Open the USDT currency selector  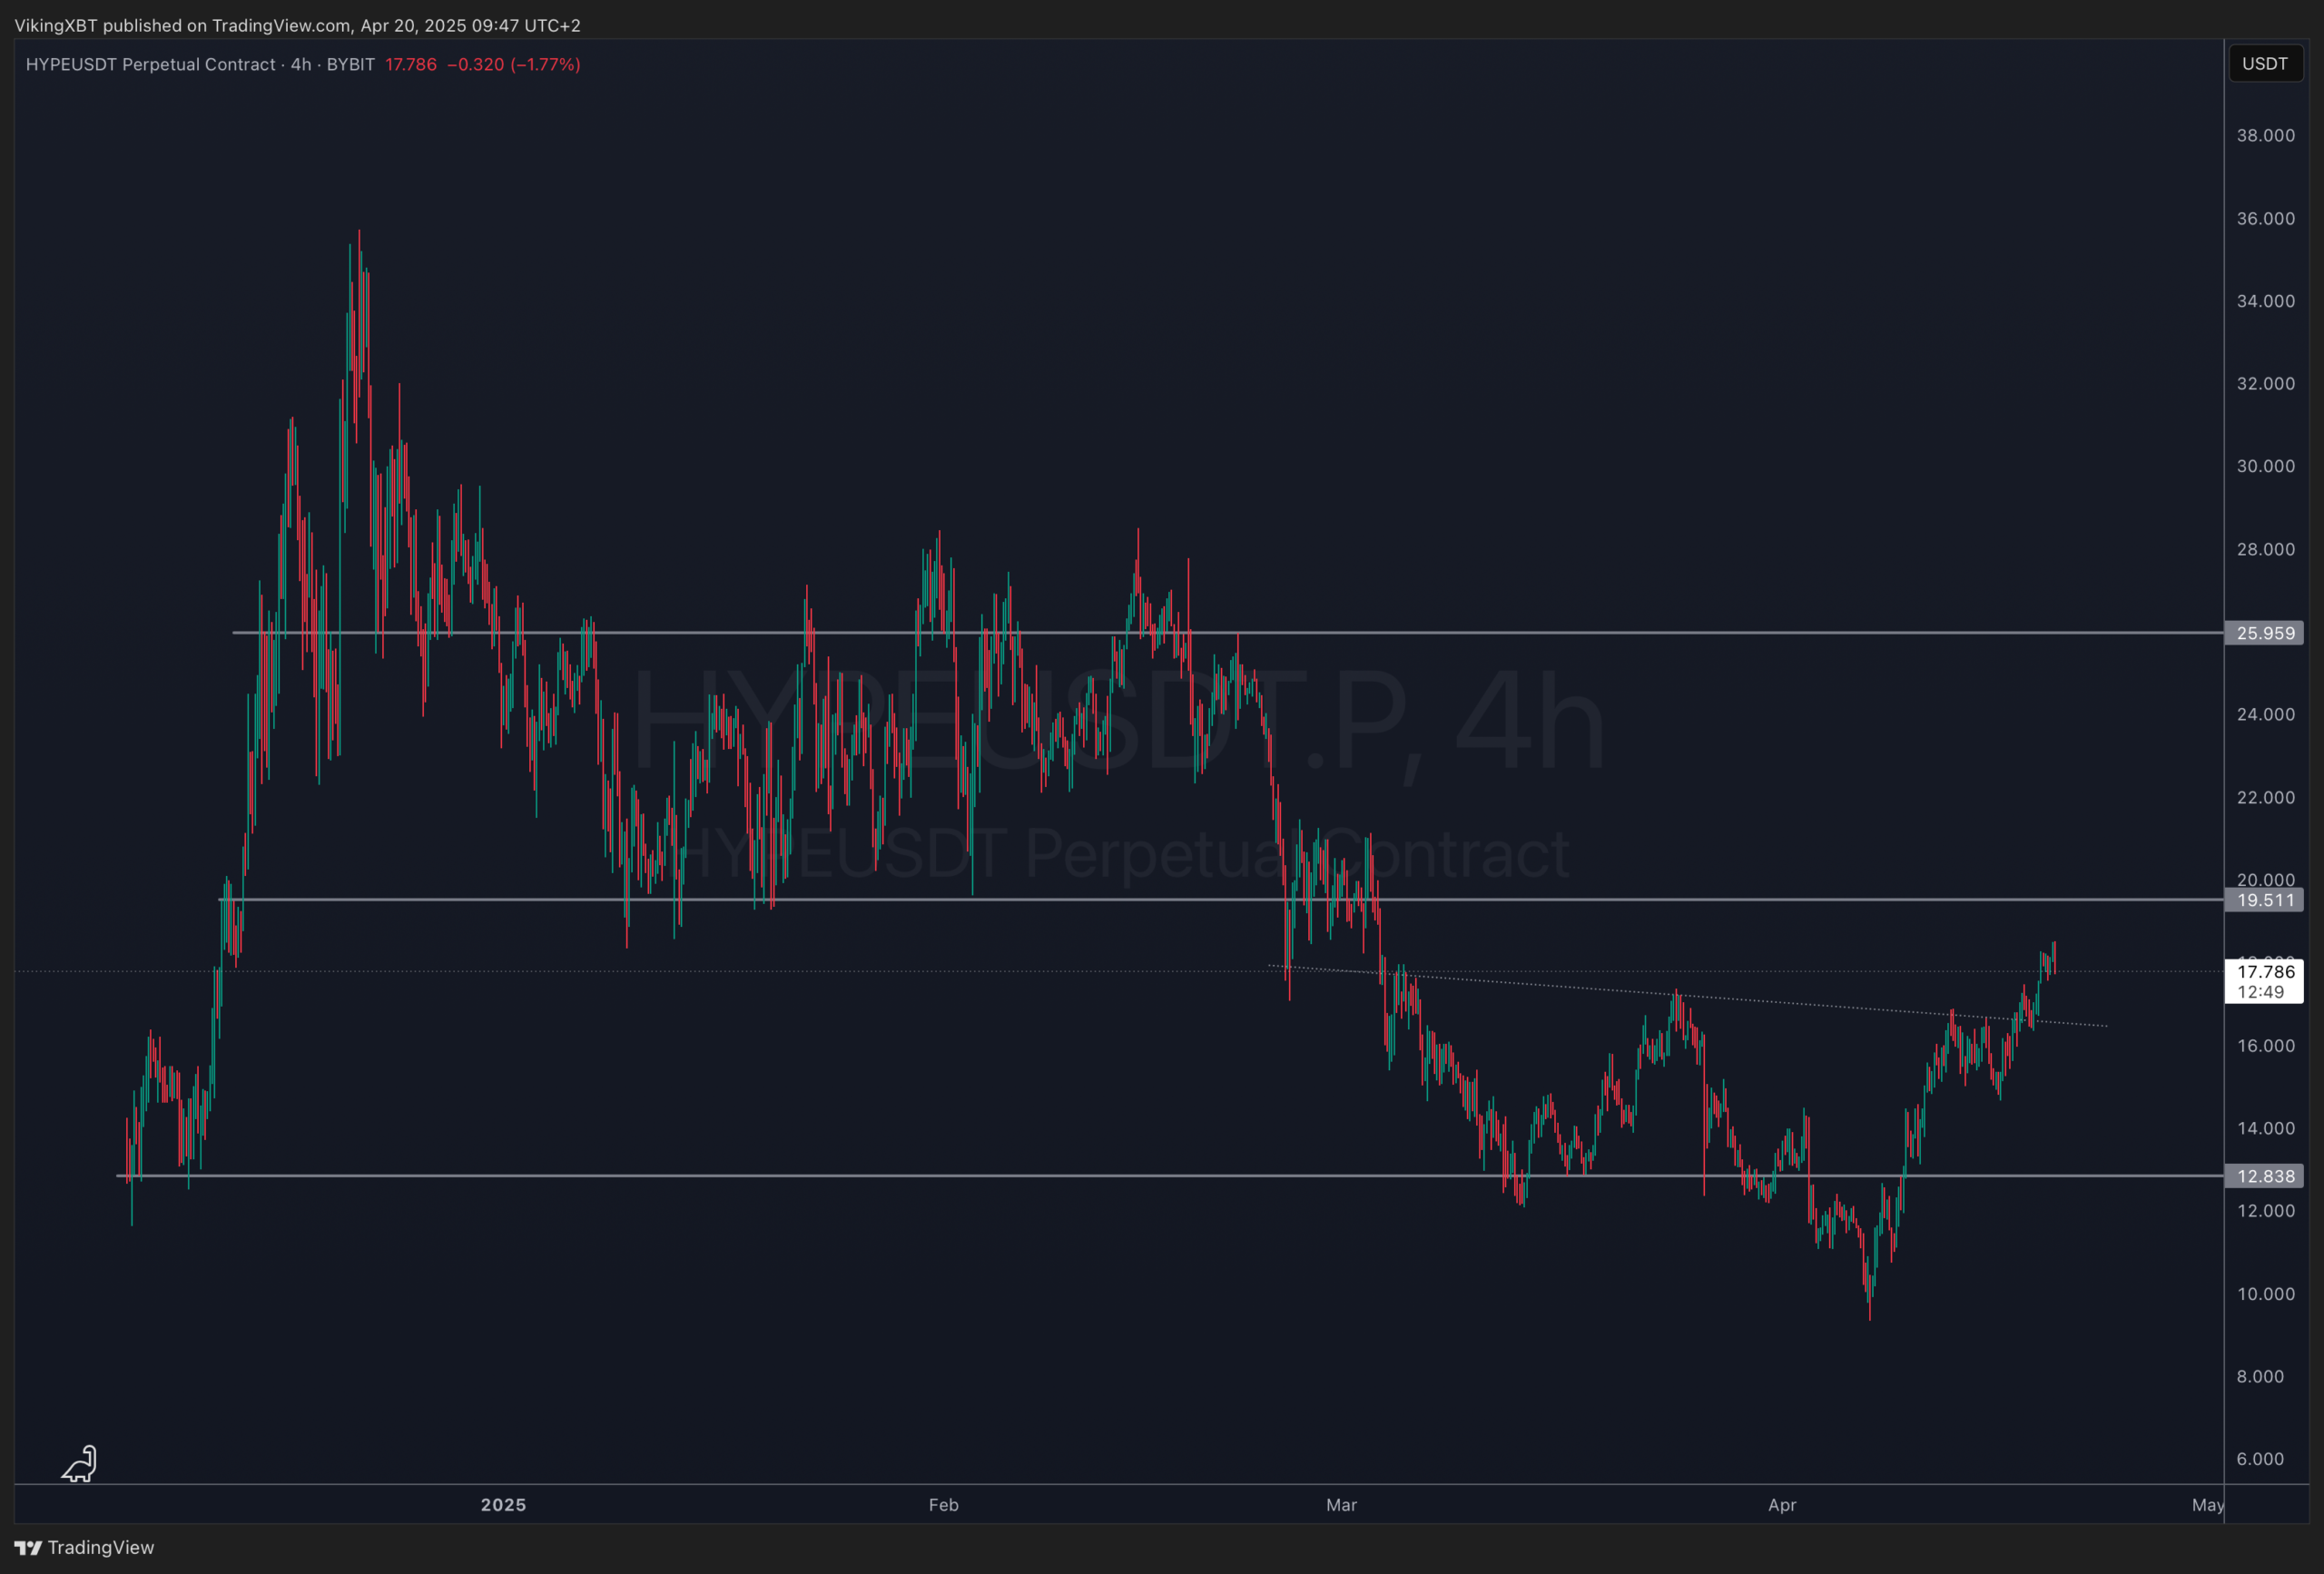2265,64
